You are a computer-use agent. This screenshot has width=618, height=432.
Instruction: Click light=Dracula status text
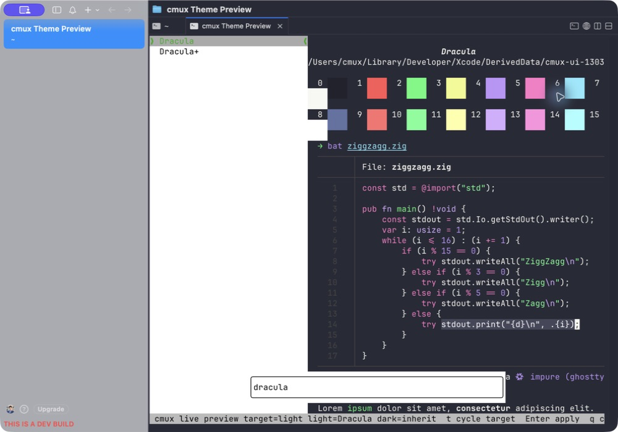click(x=340, y=418)
